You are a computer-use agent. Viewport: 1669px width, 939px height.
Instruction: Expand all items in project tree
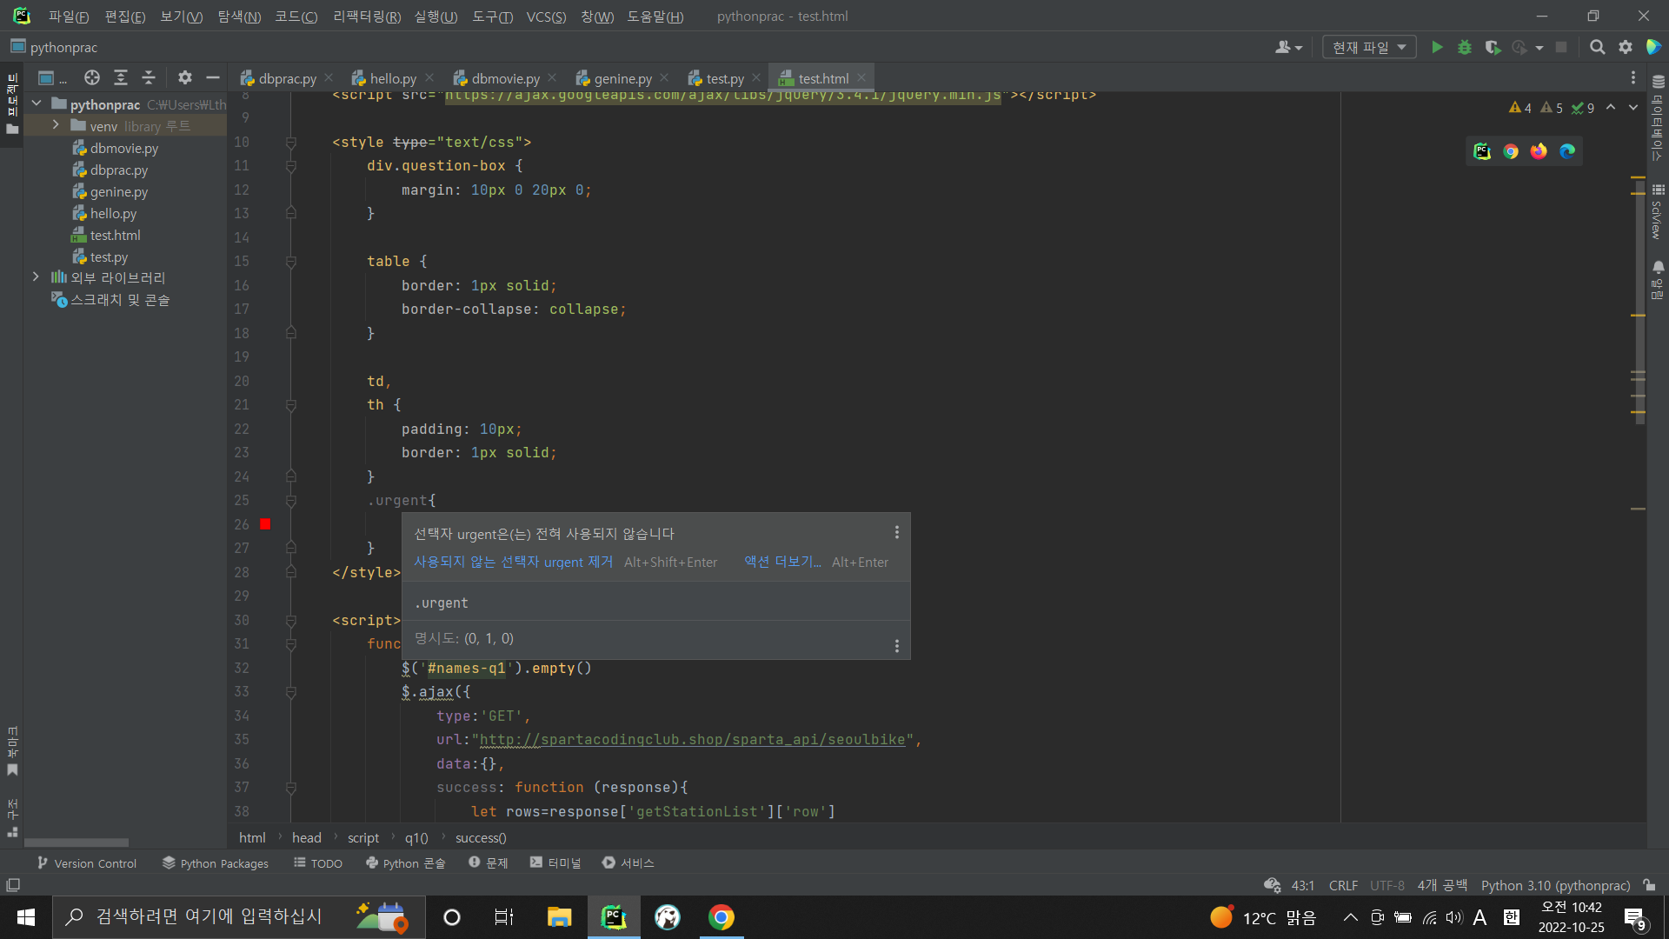point(121,77)
